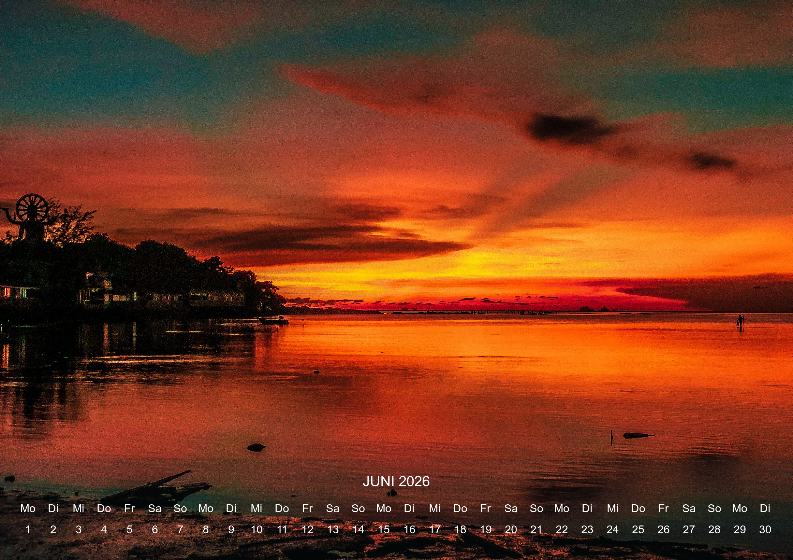Viewport: 793px width, 560px height.
Task: Click the small rock in the foreground water
Action: (256, 448)
